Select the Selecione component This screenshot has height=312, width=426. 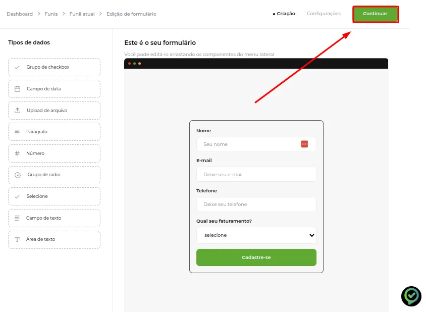point(55,196)
